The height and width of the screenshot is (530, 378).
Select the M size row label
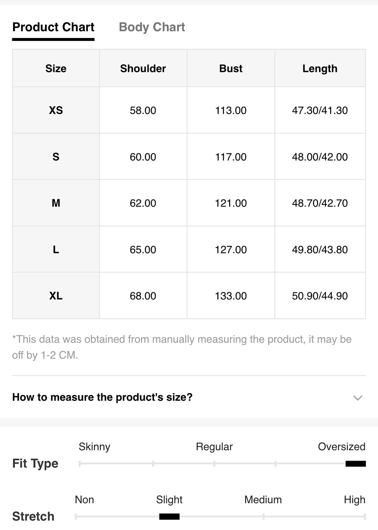click(56, 203)
